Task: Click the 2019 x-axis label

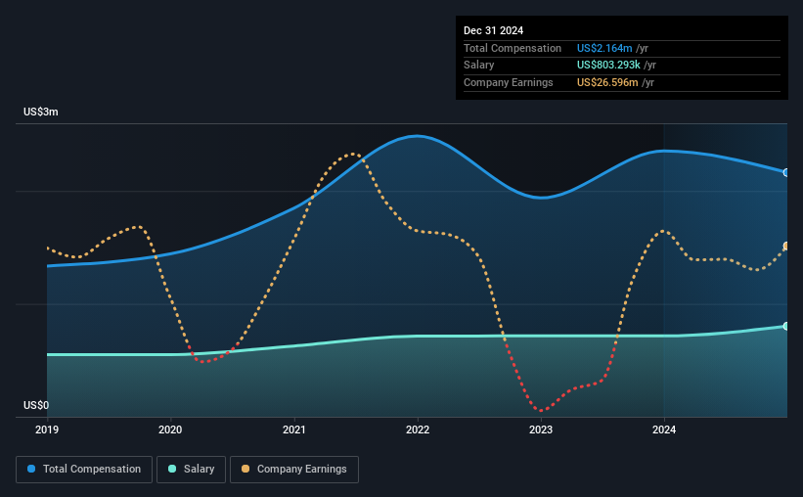Action: pos(47,429)
